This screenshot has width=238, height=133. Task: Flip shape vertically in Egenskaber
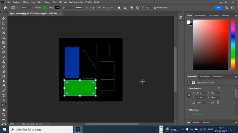(218, 103)
